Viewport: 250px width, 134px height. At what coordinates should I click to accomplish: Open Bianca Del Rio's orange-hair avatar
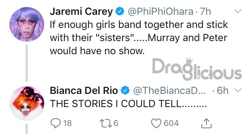pos(27,103)
